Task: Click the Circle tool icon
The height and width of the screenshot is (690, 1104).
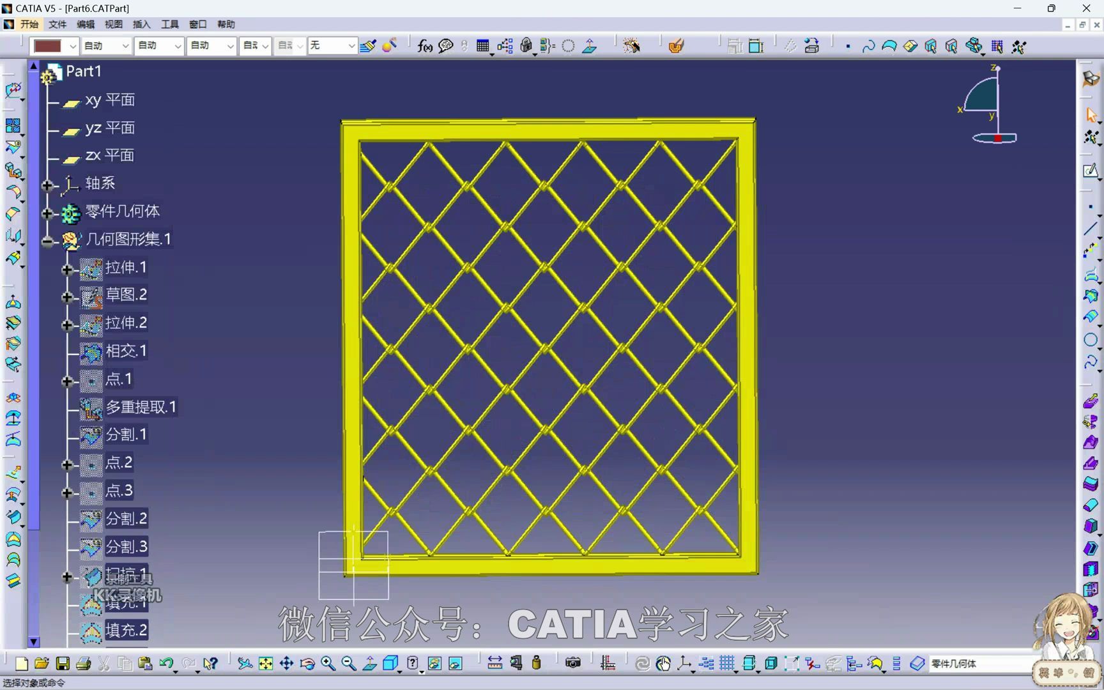Action: [x=1091, y=340]
